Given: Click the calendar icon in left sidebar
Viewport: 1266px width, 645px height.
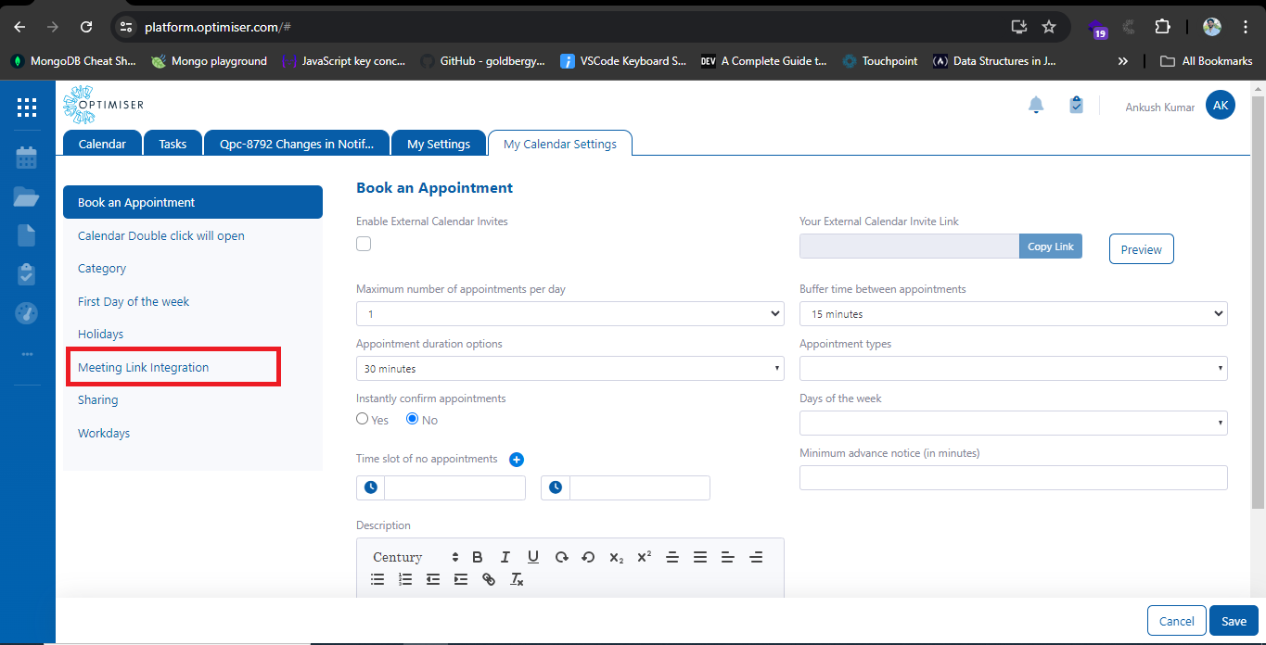Looking at the screenshot, I should (27, 158).
